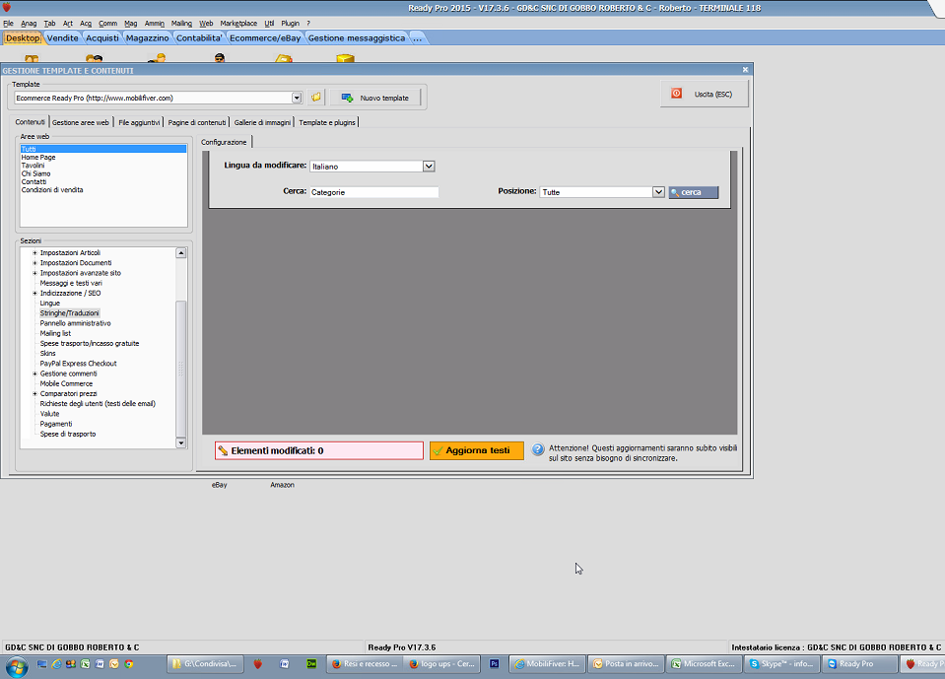
Task: Open the Anag menu
Action: 29,24
